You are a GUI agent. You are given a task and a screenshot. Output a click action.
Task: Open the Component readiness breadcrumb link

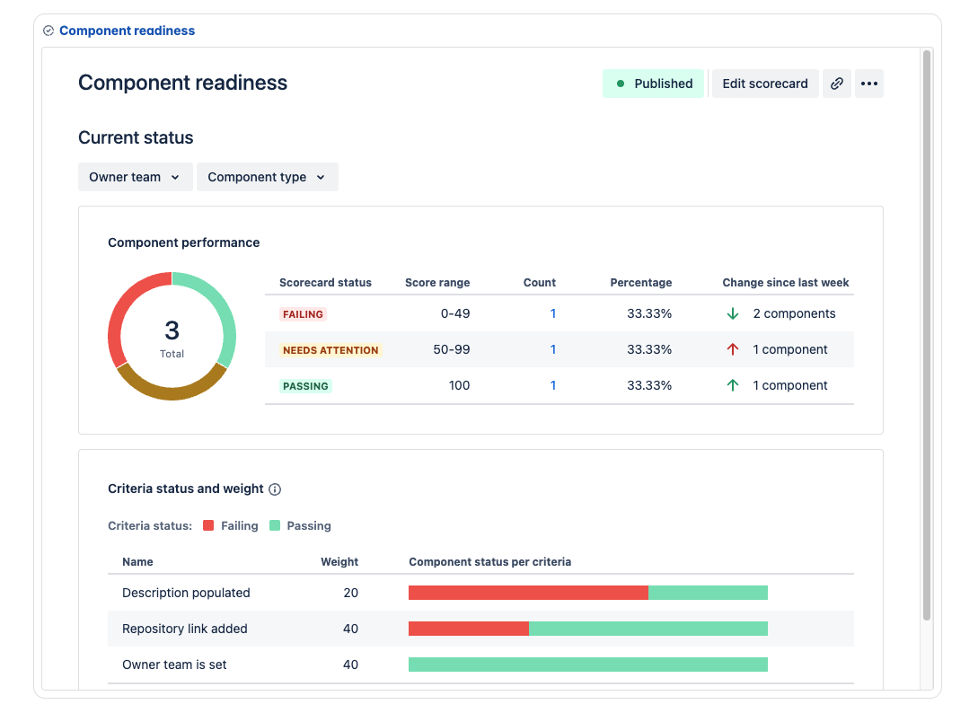click(x=126, y=31)
